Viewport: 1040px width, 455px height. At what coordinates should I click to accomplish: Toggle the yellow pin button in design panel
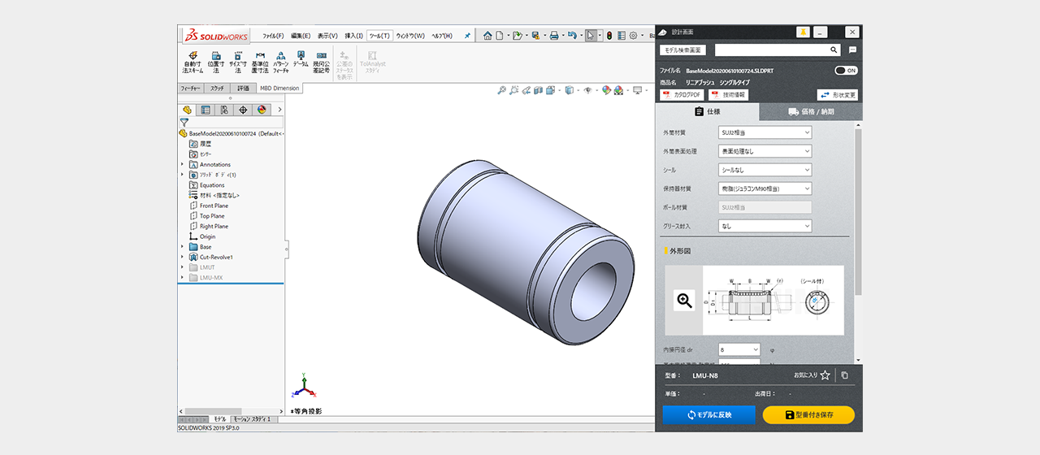click(x=802, y=32)
